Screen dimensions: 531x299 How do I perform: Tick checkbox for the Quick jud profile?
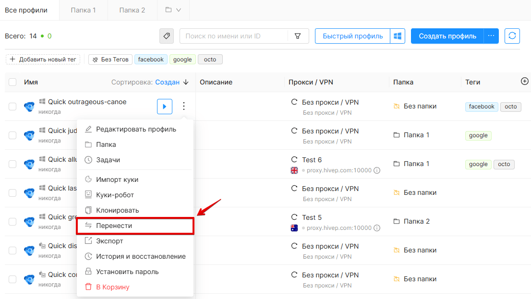pyautogui.click(x=12, y=135)
